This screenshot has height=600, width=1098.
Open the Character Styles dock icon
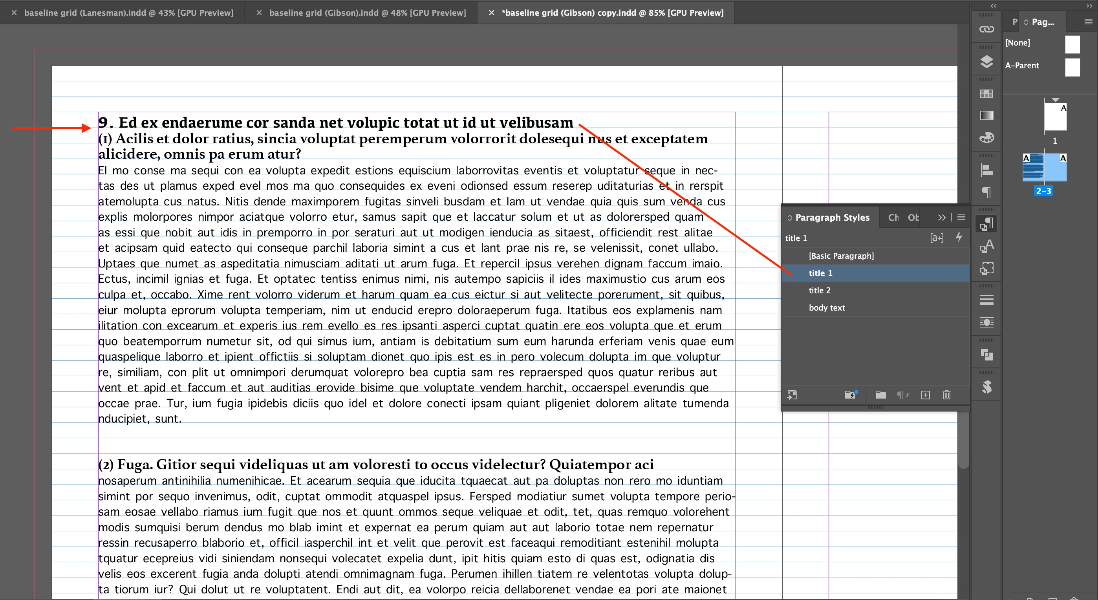pos(986,246)
